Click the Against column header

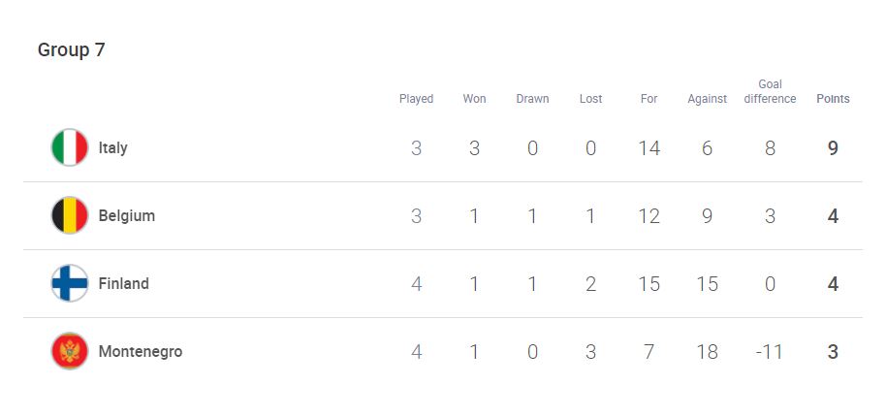point(707,99)
